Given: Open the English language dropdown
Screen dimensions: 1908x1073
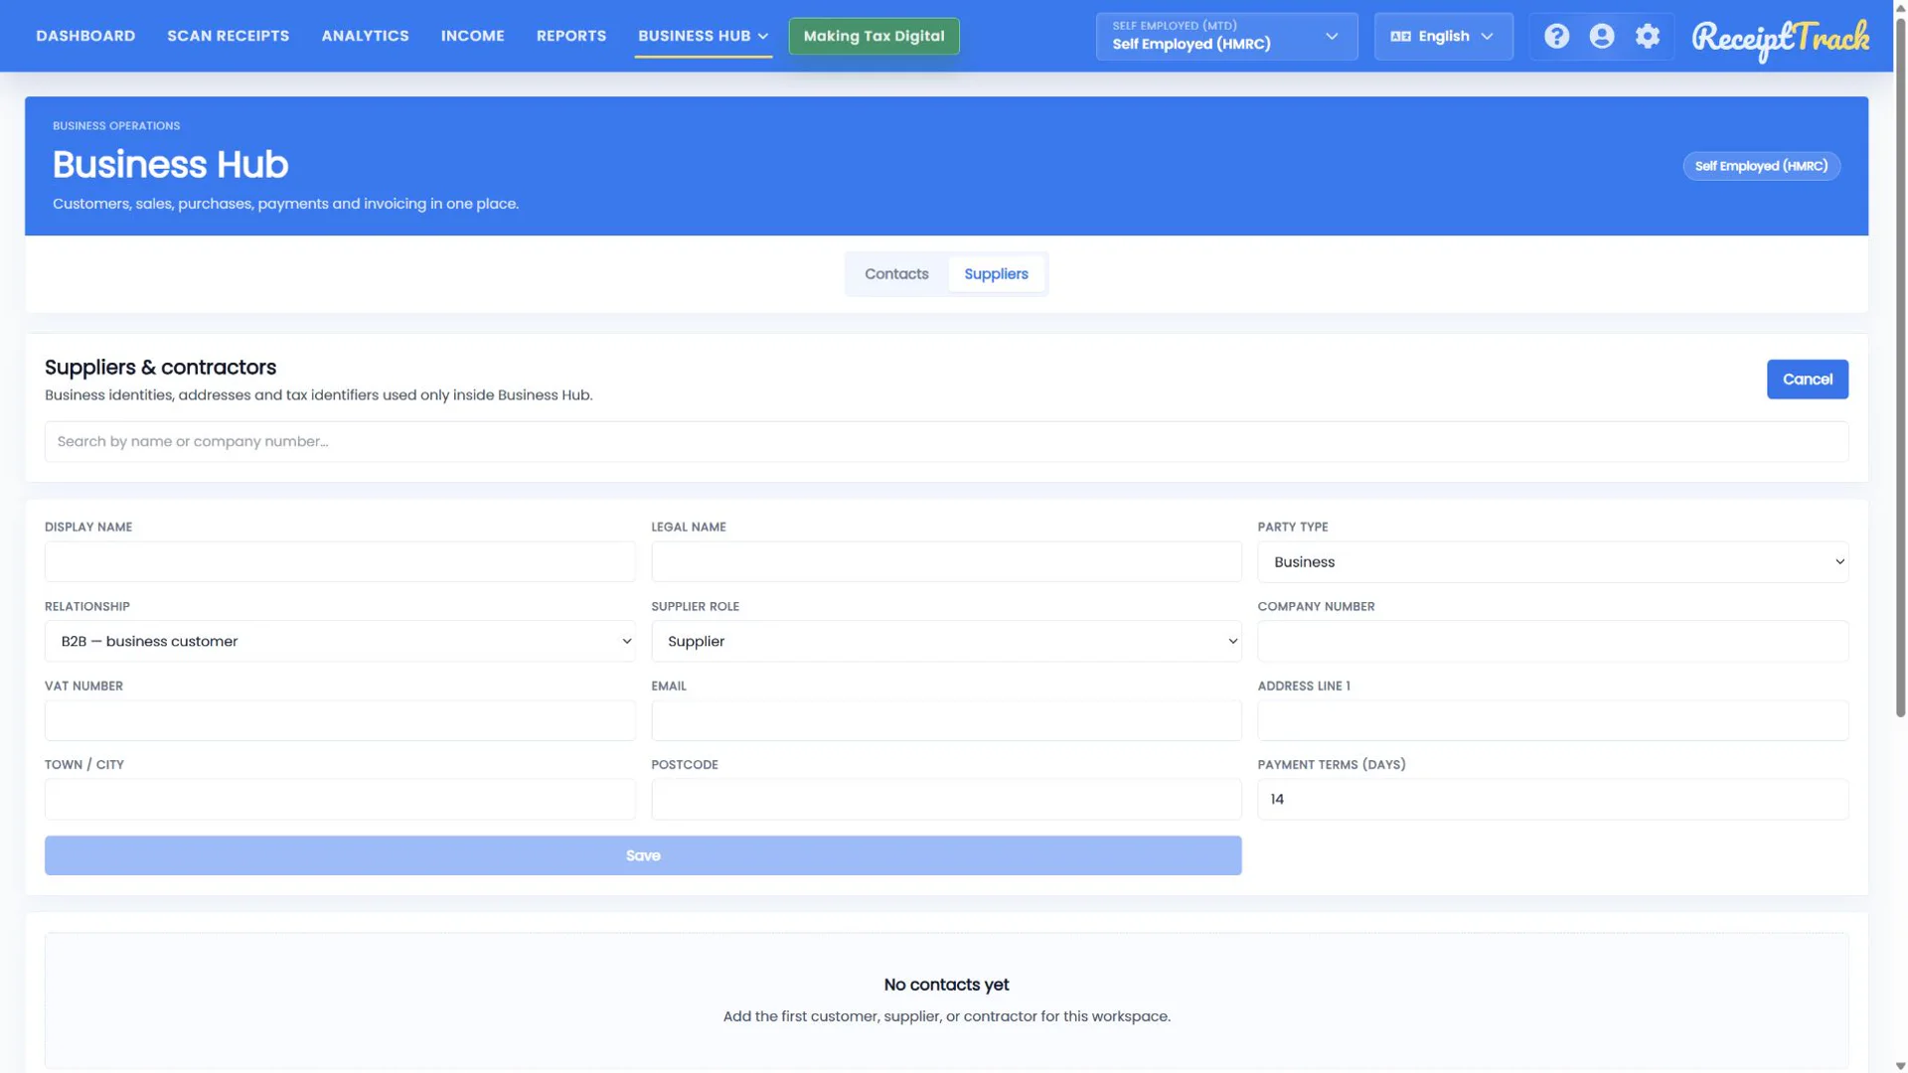Looking at the screenshot, I should click(x=1443, y=37).
